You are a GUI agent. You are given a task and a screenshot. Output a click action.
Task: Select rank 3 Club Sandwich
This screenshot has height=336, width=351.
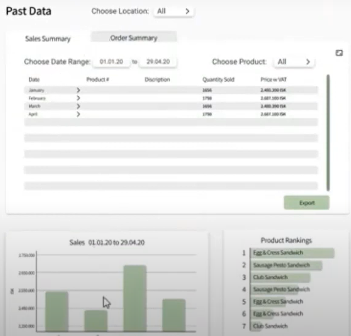point(280,277)
